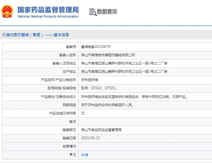The image size is (212, 163).
Task: Click the address value in 生产地址 row
Action: 124,72
